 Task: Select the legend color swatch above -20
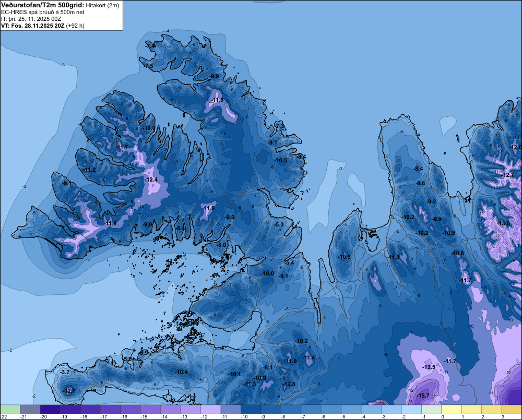[50, 410]
